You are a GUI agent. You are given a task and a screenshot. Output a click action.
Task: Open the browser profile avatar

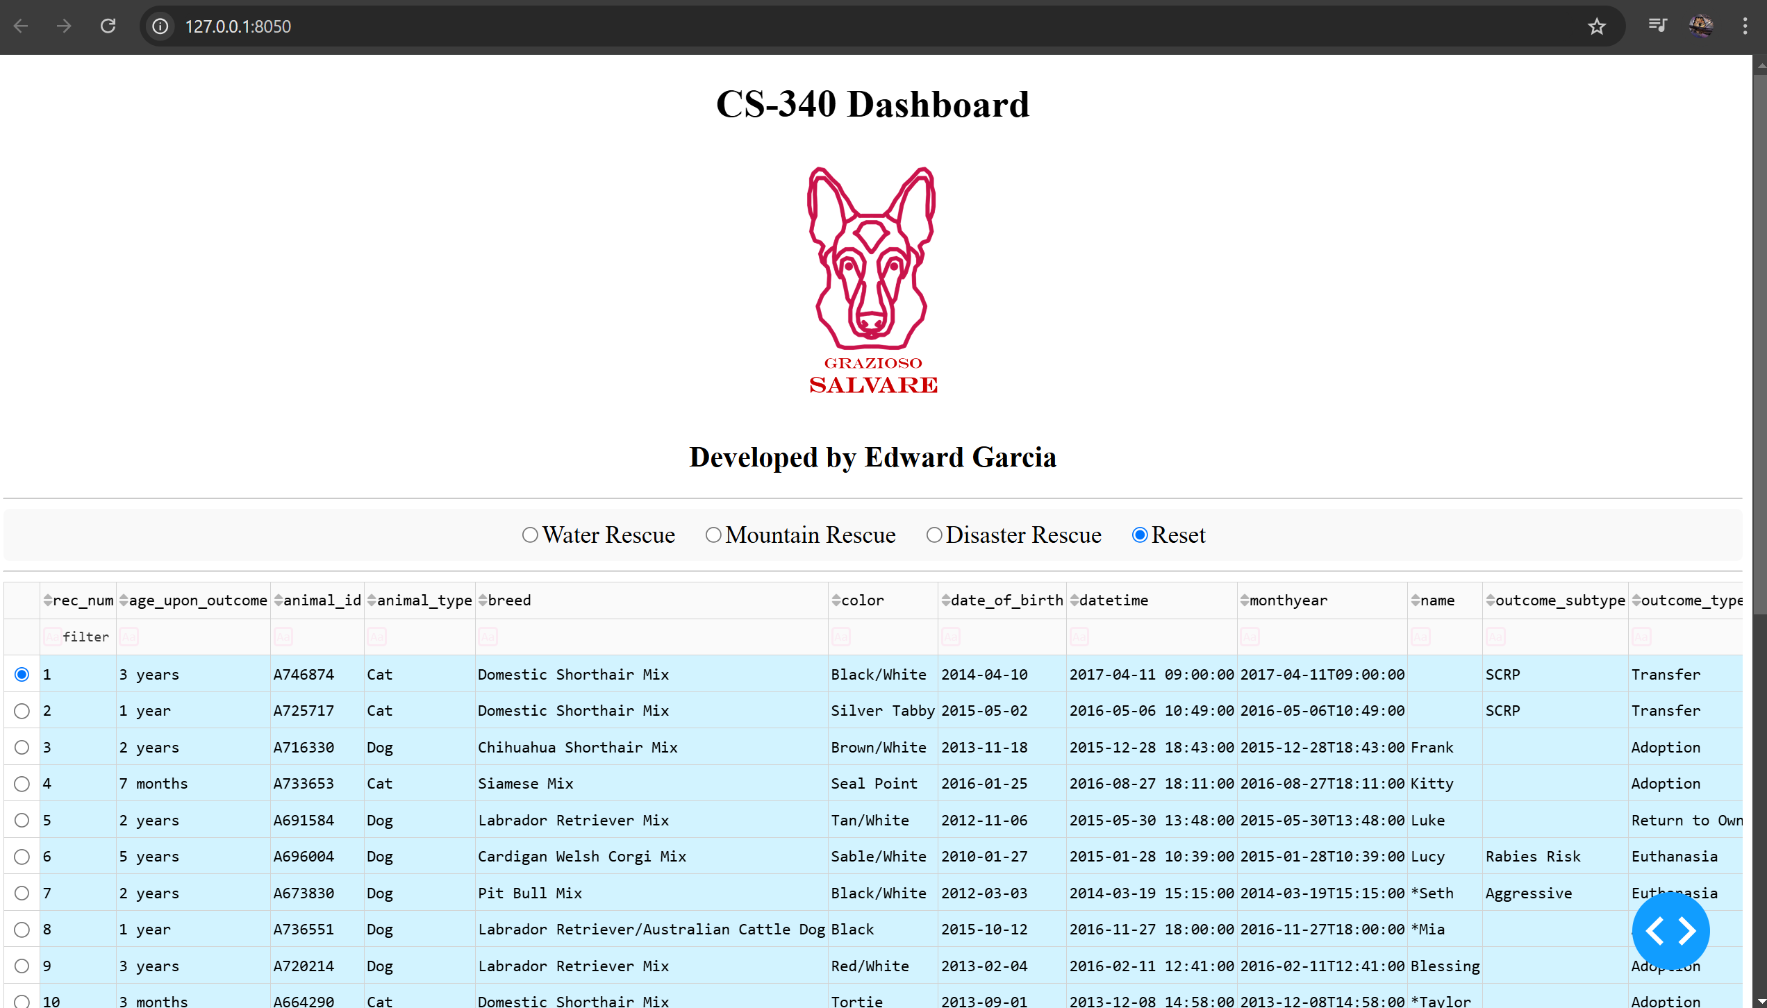1701,26
